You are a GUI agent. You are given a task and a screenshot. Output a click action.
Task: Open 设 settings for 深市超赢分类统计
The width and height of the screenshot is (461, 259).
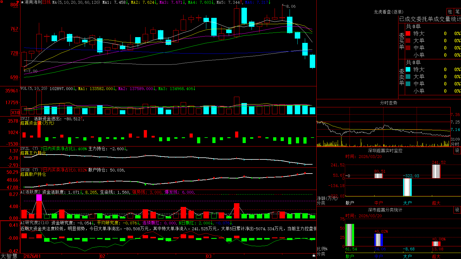(x=457, y=210)
